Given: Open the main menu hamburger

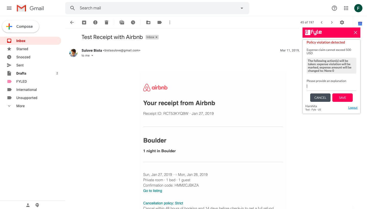Looking at the screenshot, I should pyautogui.click(x=9, y=8).
